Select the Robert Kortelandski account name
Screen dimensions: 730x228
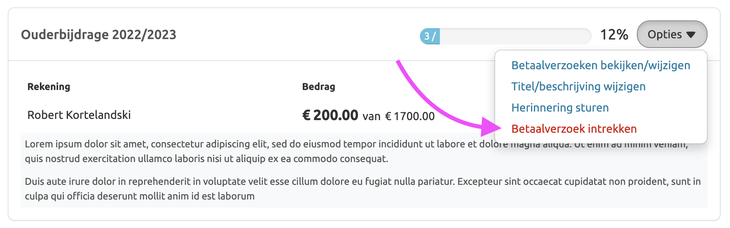coord(79,115)
